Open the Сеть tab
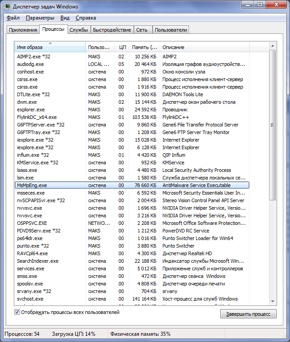 tap(142, 30)
